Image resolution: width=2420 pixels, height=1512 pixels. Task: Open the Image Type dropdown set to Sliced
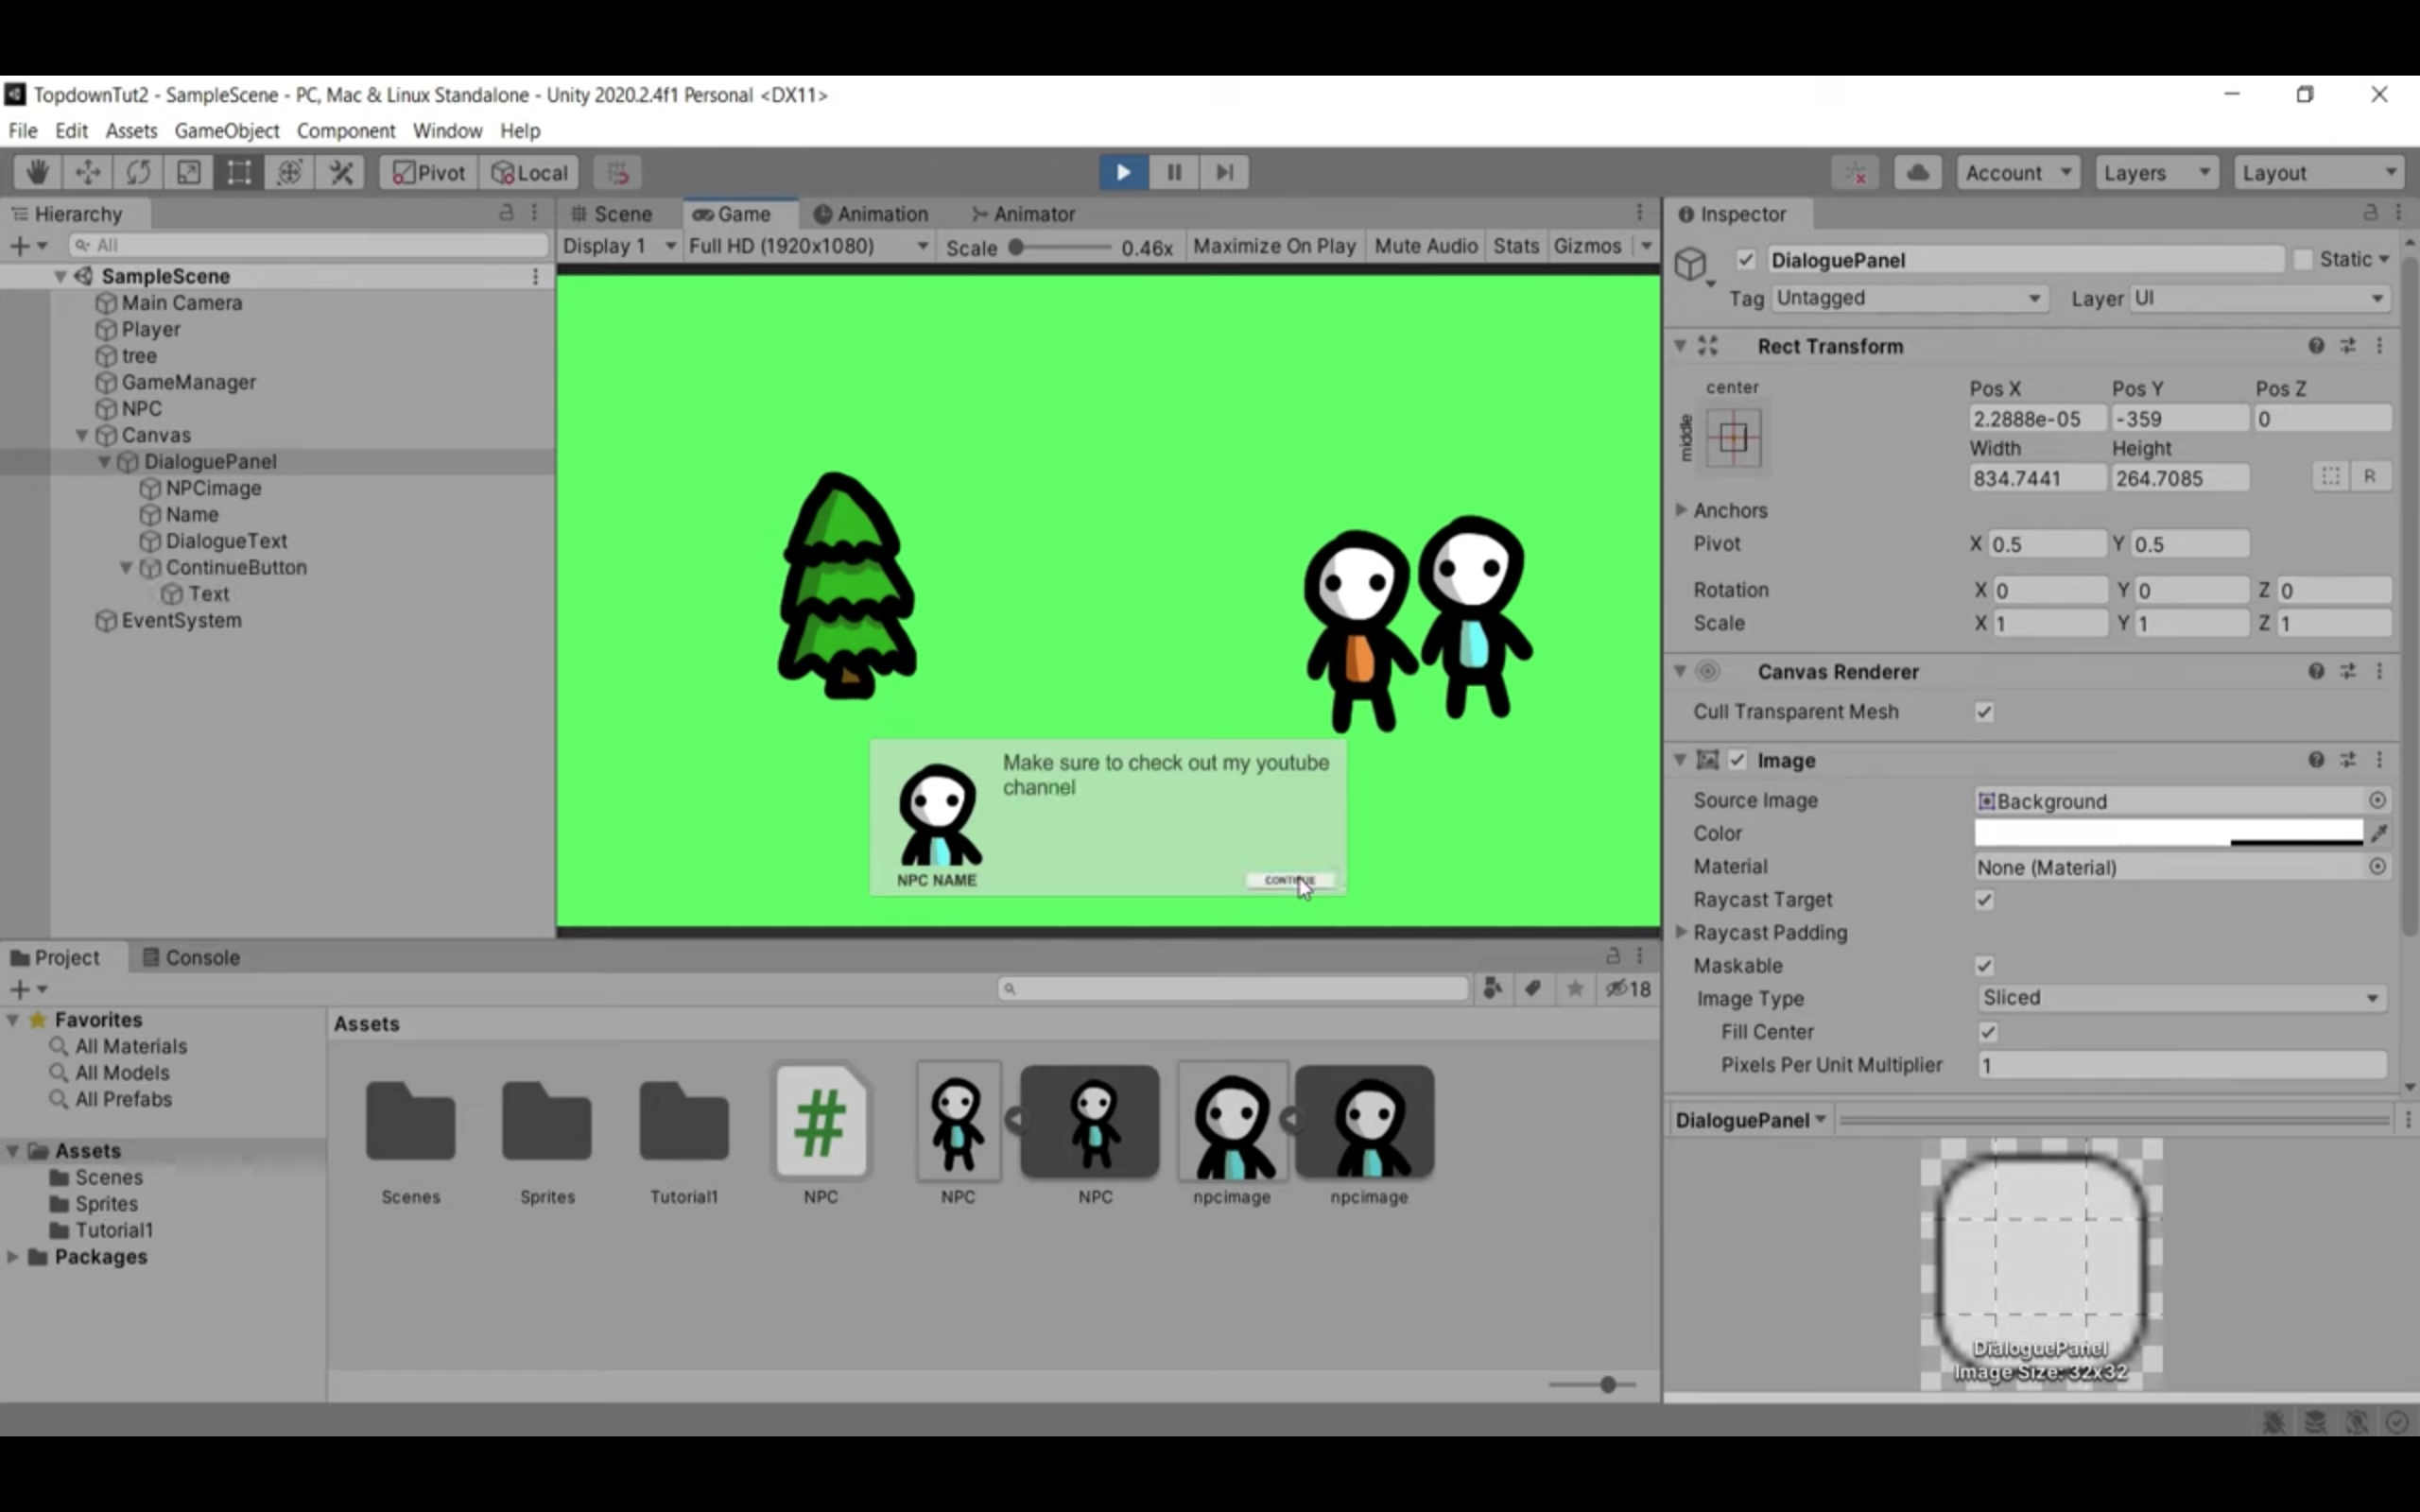point(2180,997)
